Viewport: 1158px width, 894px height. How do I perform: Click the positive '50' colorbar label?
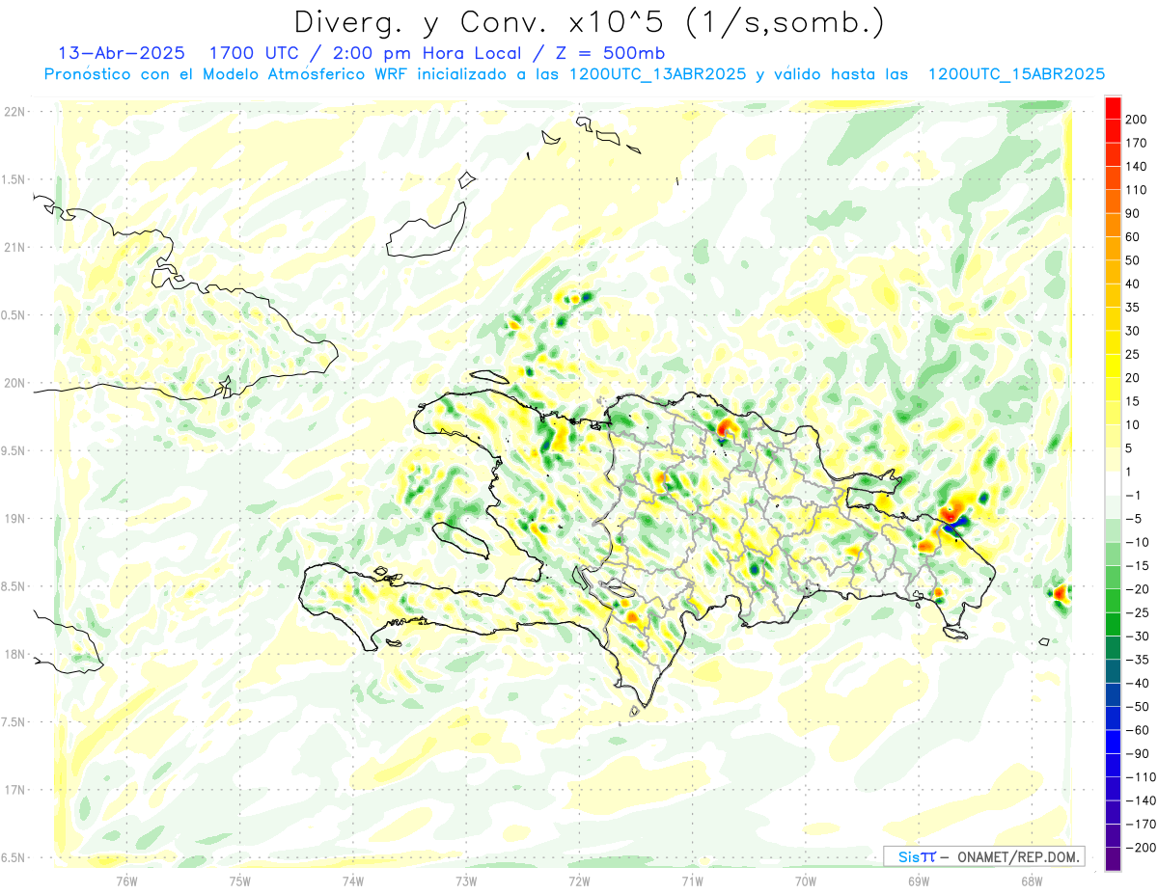[x=1133, y=260]
